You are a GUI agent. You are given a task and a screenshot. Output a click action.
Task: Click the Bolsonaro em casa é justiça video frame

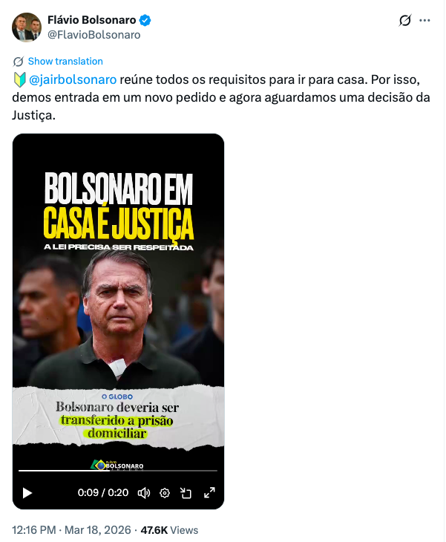click(118, 297)
